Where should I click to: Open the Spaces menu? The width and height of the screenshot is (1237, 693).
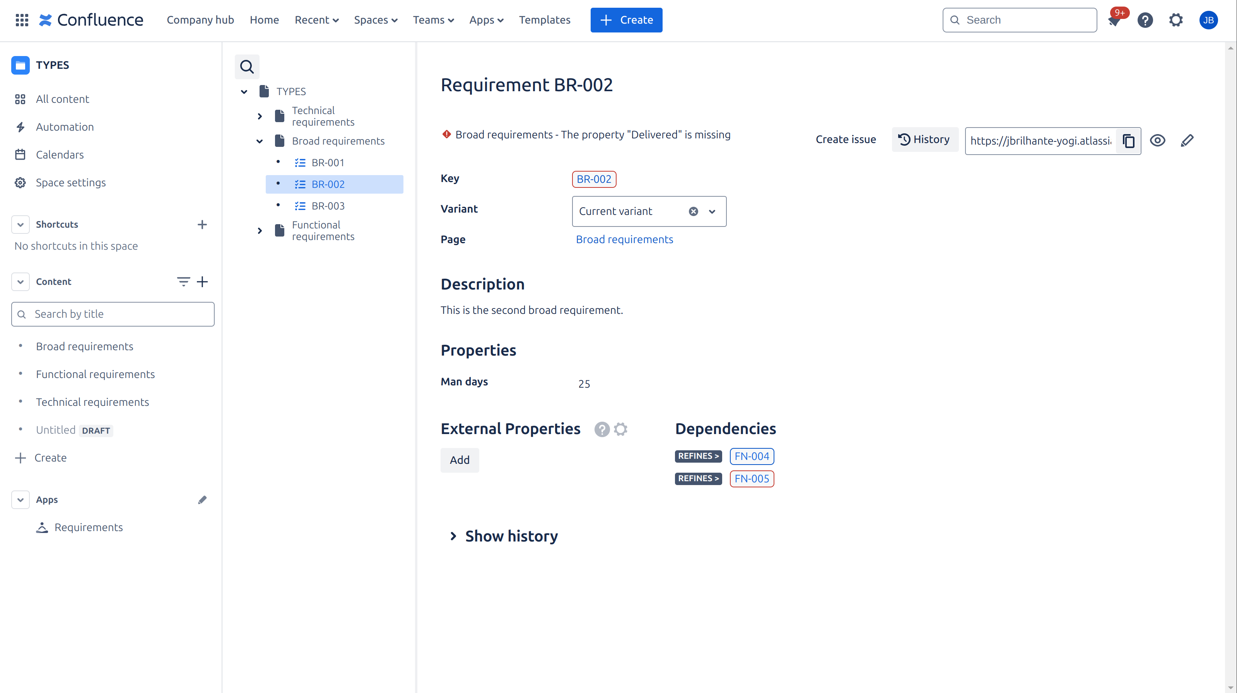click(x=375, y=20)
